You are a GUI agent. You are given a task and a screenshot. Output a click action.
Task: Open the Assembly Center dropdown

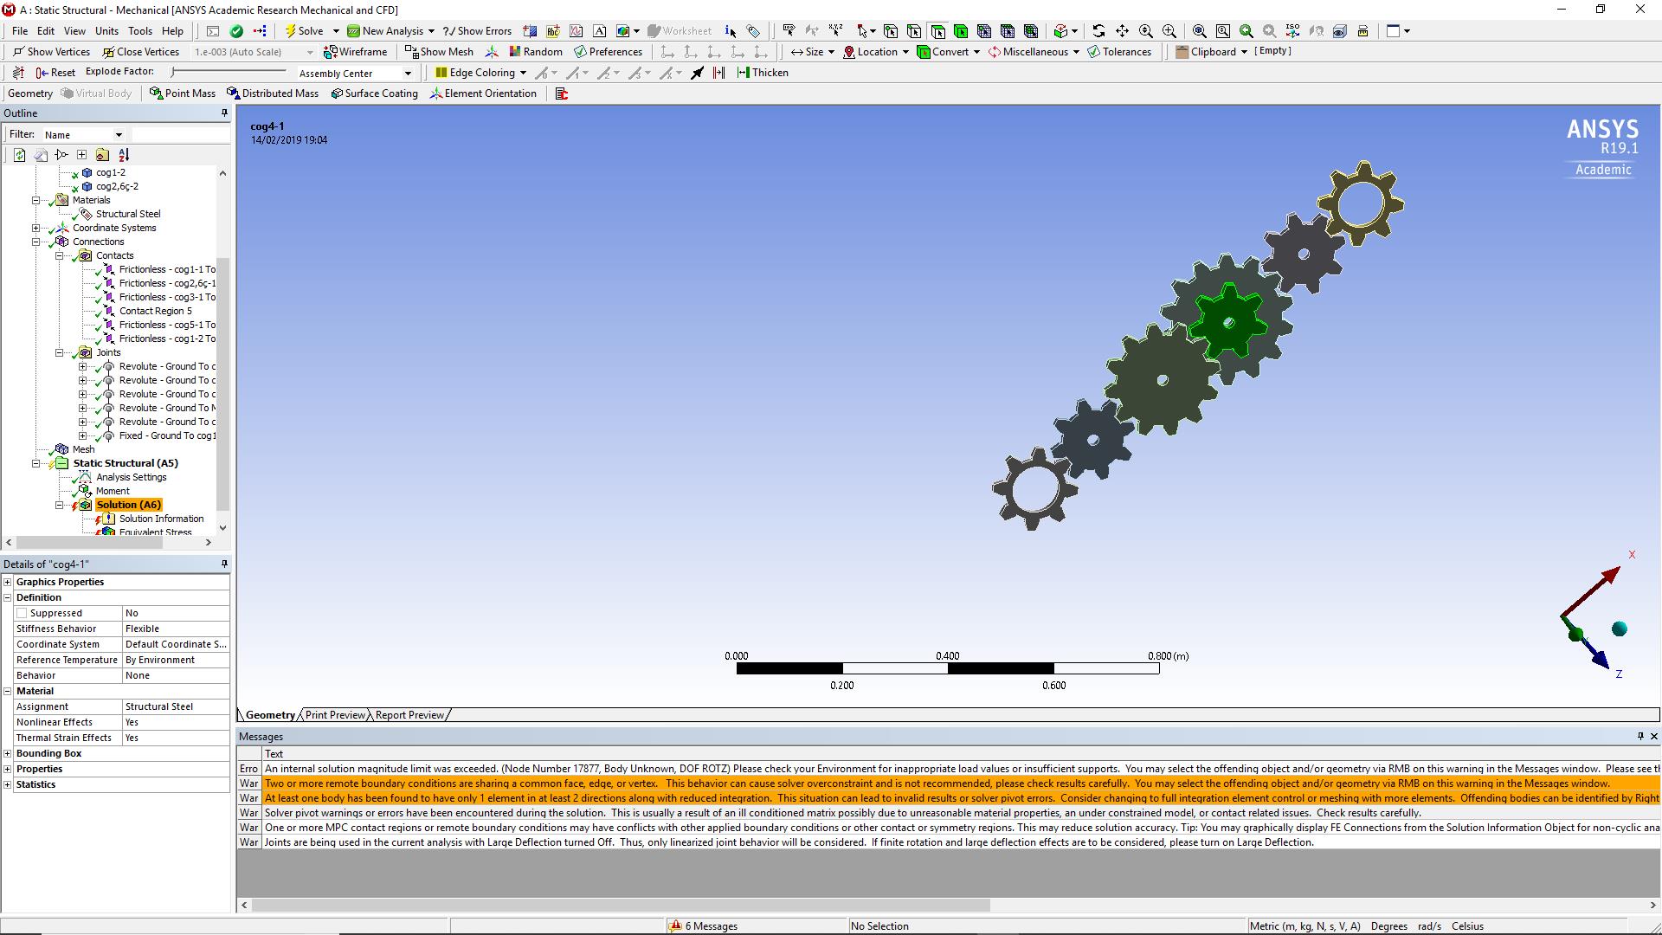pos(408,74)
